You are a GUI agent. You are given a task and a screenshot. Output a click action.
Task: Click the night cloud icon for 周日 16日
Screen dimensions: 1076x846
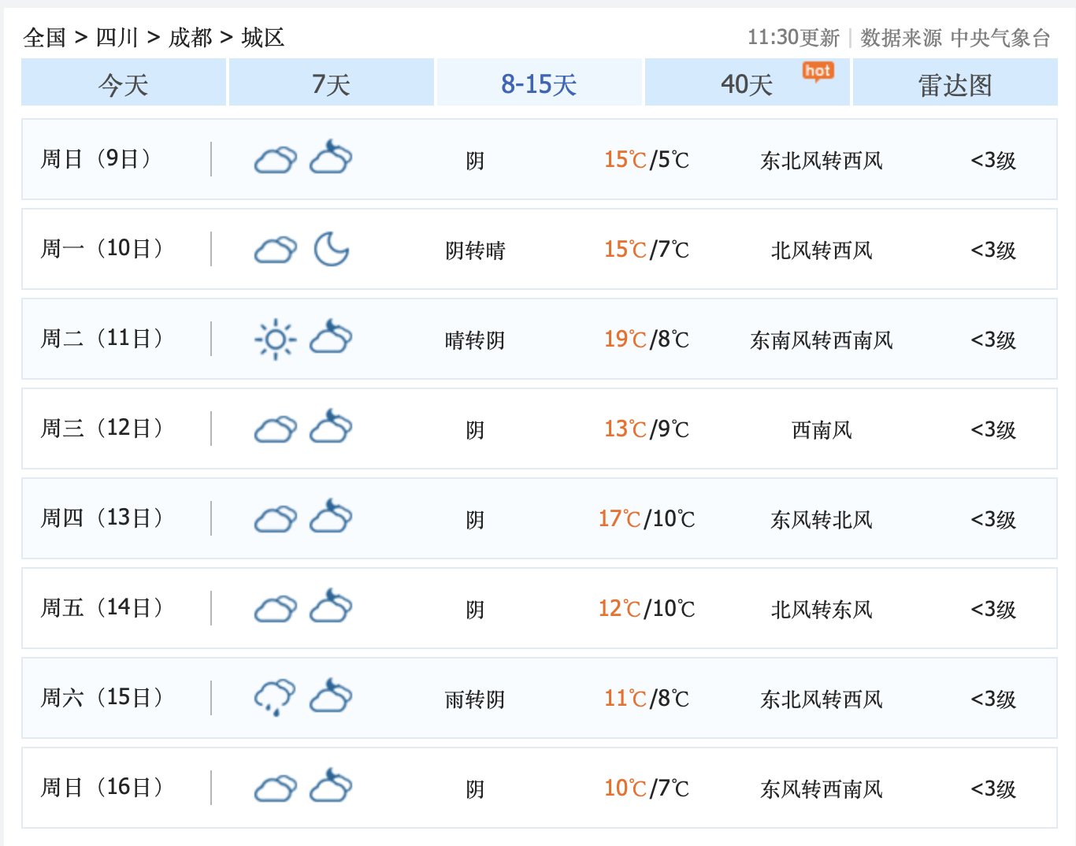331,787
